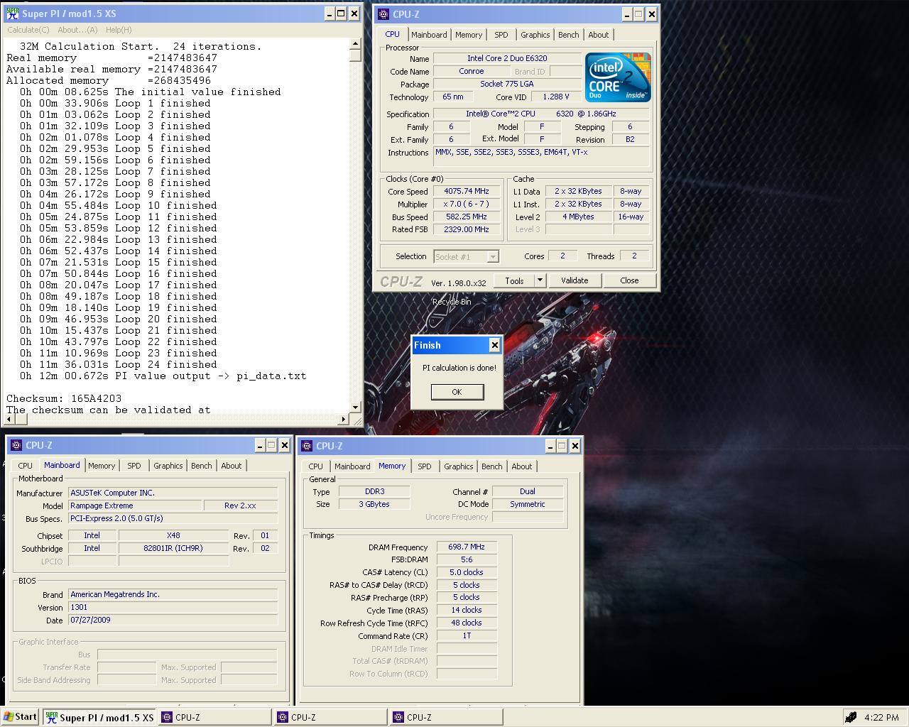Open Bench tab in the Memory CPU-Z window

point(491,466)
